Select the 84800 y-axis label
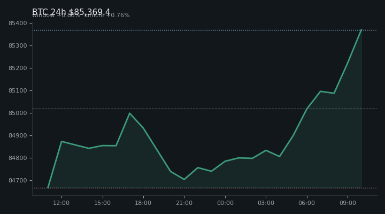This screenshot has width=385, height=214. pos(18,158)
